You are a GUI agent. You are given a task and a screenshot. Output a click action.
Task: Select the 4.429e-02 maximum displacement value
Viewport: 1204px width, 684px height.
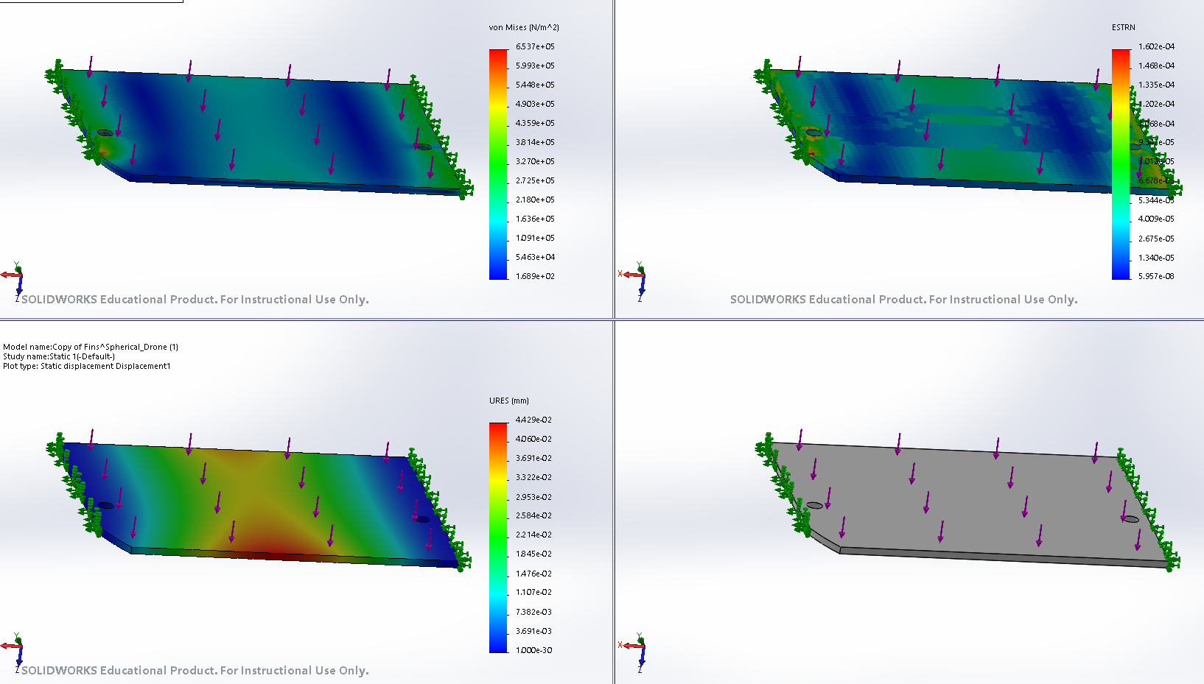(533, 420)
